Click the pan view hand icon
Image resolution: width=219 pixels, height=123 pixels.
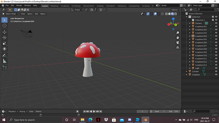pyautogui.click(x=177, y=38)
